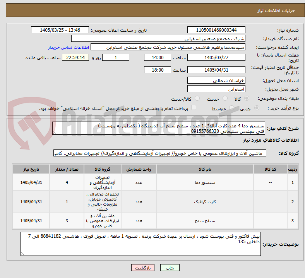Screen dimensions: 305x278
Task: Select the جزیی purchase type radio
Action: 257,108
